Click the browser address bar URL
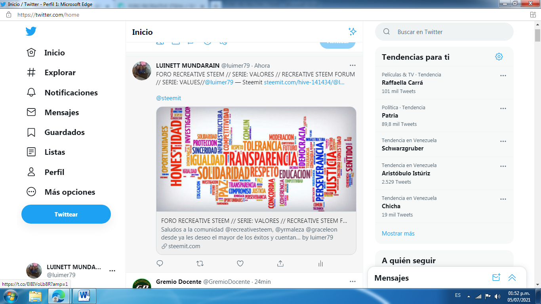This screenshot has height=304, width=541. [x=48, y=15]
